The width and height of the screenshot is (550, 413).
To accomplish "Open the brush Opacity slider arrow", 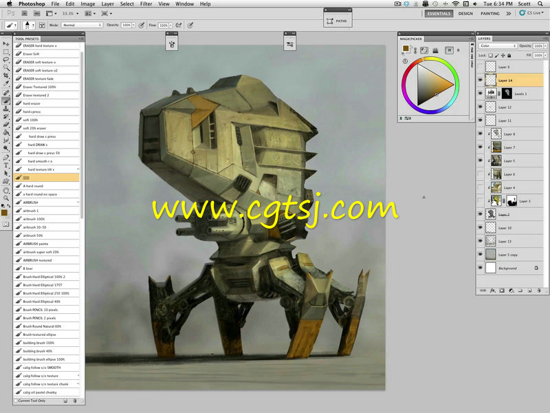I will (133, 25).
